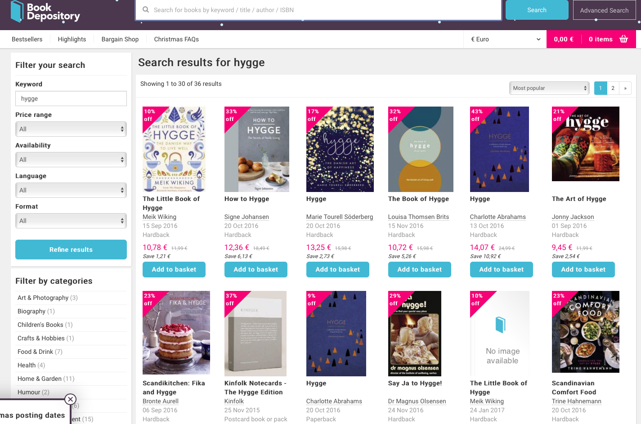Expand the Price range dropdown
641x424 pixels.
pyautogui.click(x=71, y=129)
